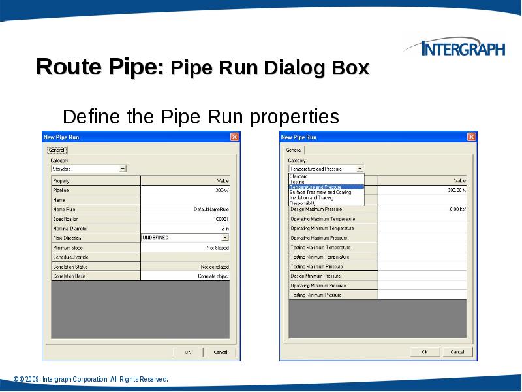Viewport: 522px width, 392px height.
Task: Switch to the General tab in left dialog
Action: click(55, 149)
